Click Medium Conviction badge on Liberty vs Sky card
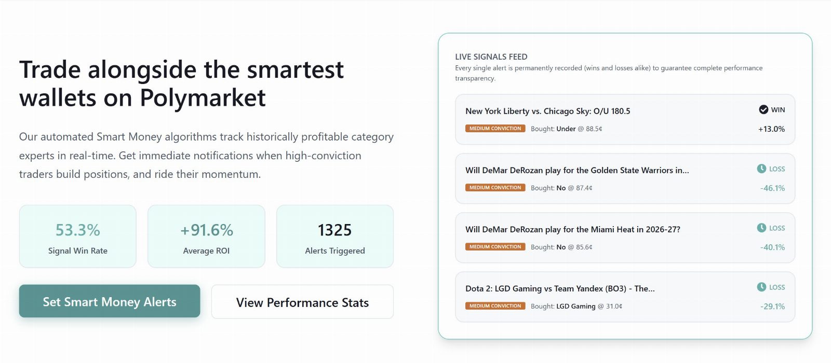The image size is (831, 363). 495,129
